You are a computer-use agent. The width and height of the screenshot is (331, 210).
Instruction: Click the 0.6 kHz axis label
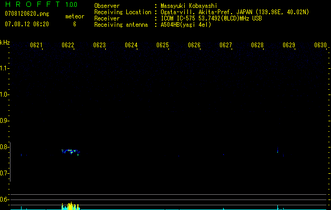coord(4,199)
